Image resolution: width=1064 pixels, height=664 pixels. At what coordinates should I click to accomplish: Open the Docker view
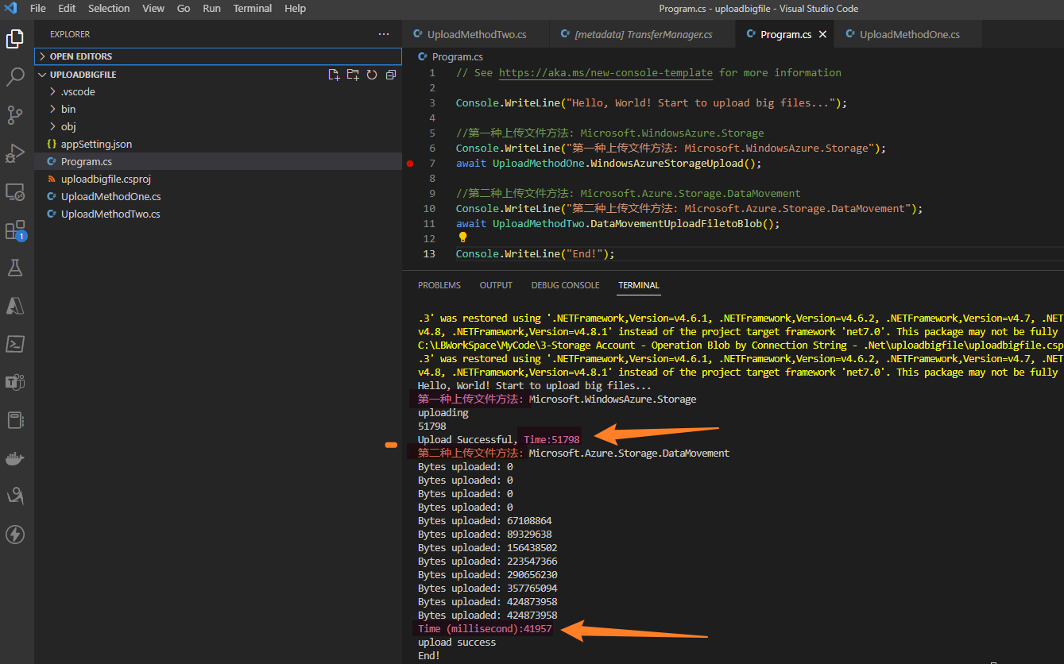tap(15, 458)
